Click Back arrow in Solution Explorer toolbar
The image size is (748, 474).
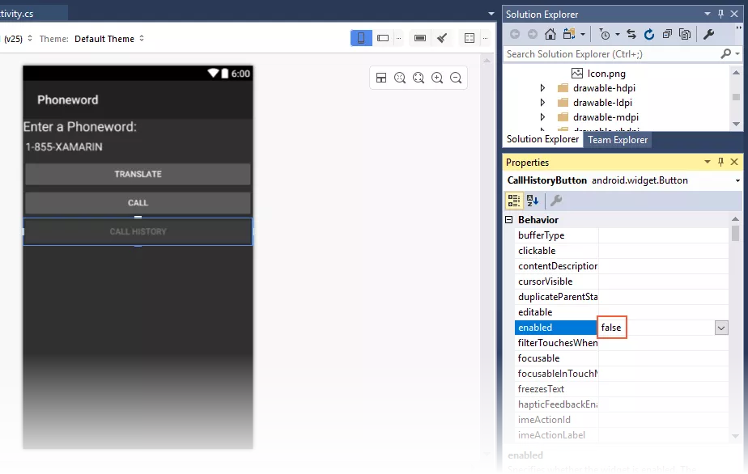pos(515,34)
